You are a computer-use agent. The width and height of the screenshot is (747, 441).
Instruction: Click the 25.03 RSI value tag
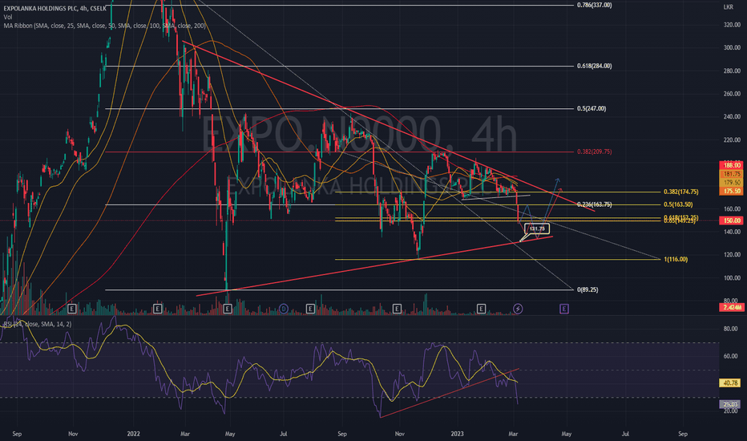pos(730,404)
